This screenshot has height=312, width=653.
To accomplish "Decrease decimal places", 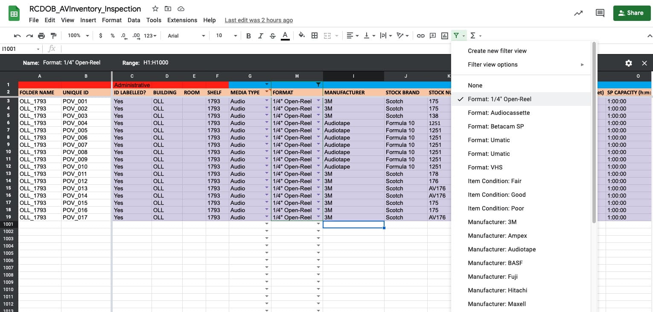I will tap(124, 36).
